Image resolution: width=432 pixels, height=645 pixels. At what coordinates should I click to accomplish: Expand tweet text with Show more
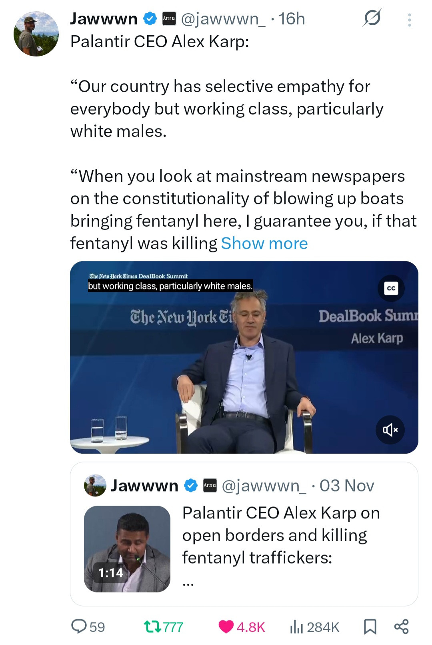(x=264, y=243)
